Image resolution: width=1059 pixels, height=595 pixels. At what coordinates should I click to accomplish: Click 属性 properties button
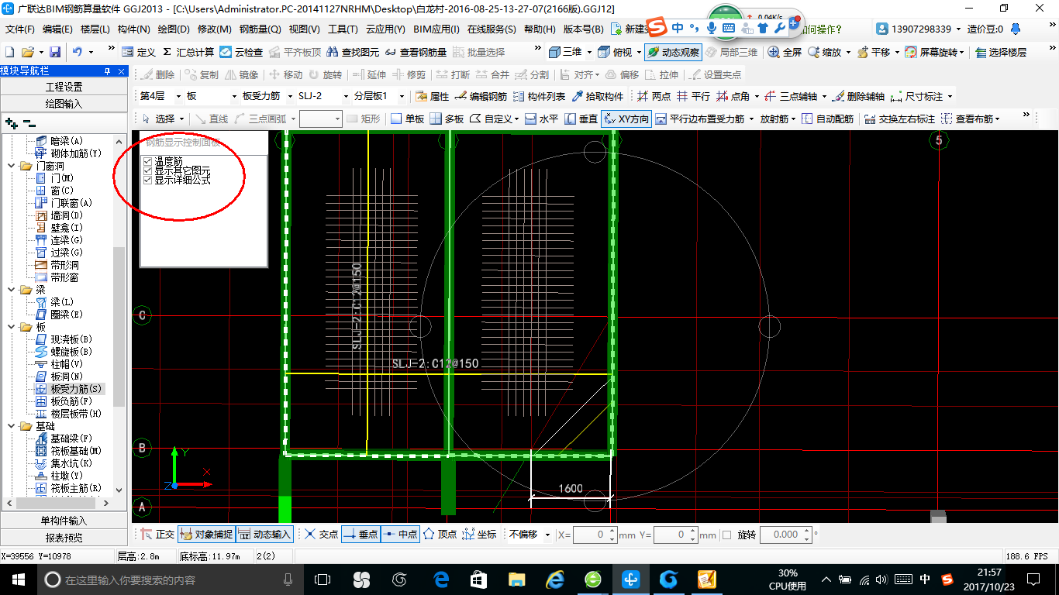tap(433, 96)
